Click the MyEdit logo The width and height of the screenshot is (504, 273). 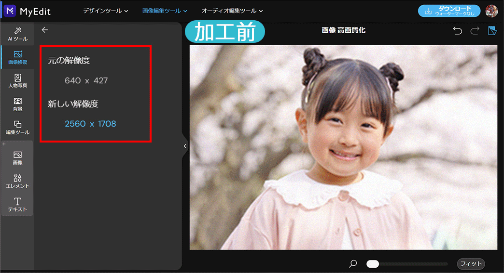pyautogui.click(x=27, y=11)
